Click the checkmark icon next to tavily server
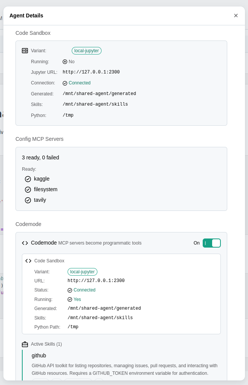Image resolution: width=248 pixels, height=385 pixels. [28, 200]
